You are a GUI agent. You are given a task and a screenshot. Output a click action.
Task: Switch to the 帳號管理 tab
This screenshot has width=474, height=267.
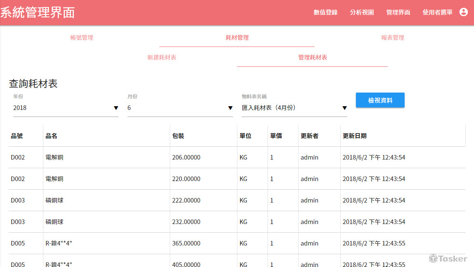click(81, 38)
